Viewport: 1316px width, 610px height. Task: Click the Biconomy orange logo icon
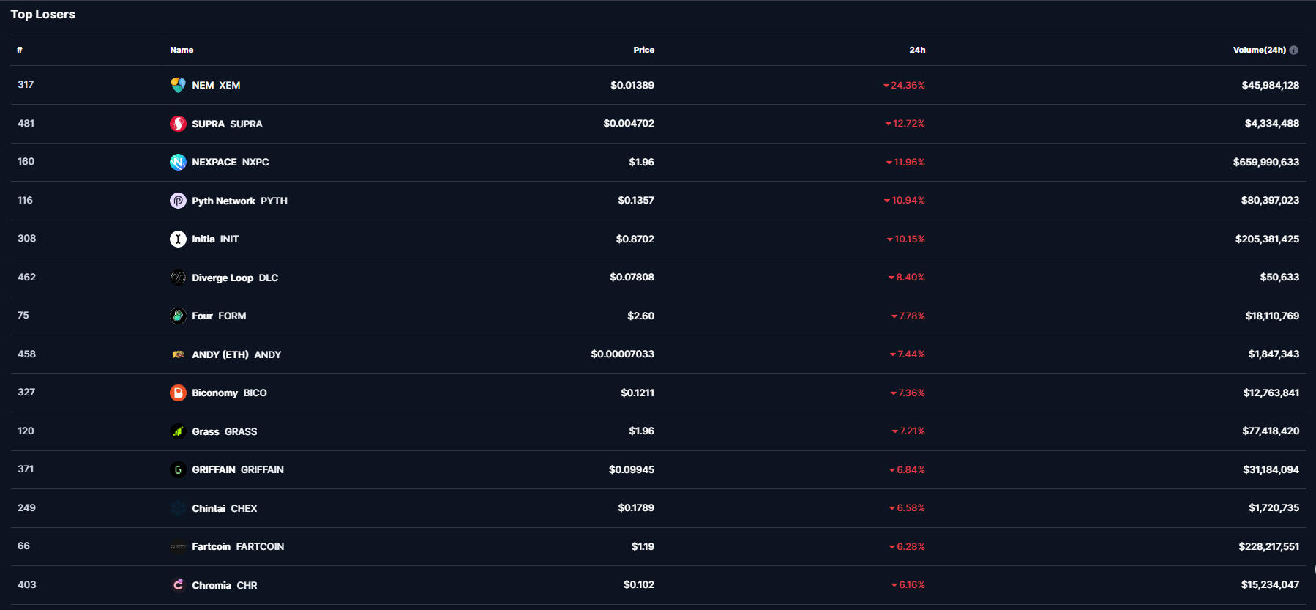point(178,393)
